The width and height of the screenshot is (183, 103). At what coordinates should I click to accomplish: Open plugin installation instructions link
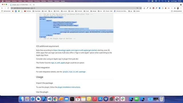(x=69, y=87)
